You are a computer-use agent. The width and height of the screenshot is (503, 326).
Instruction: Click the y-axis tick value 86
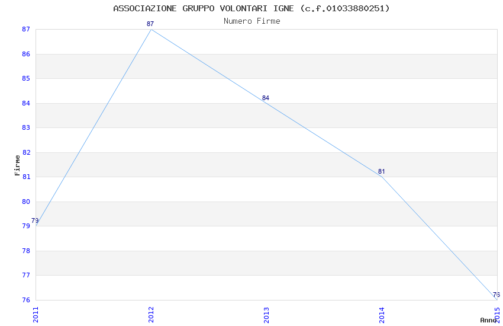pyautogui.click(x=26, y=54)
